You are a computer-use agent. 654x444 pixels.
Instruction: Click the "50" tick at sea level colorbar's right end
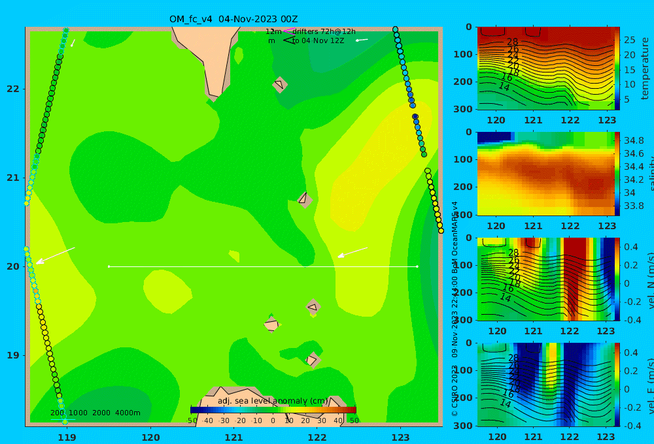coord(354,420)
